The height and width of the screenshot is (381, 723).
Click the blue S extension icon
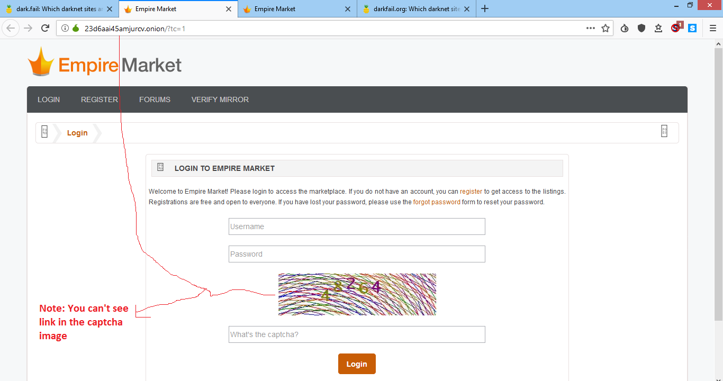692,29
